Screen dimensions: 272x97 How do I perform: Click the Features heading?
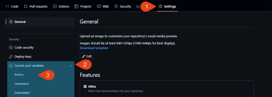pos(90,75)
